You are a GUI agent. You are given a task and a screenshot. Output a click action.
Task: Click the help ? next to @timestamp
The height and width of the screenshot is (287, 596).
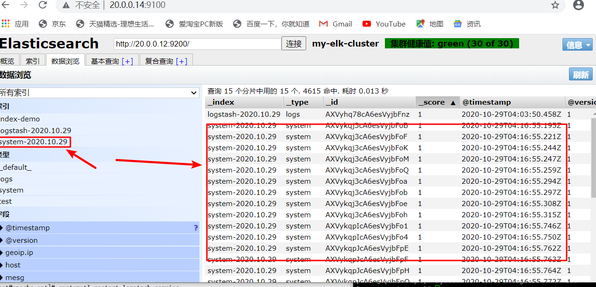click(196, 227)
